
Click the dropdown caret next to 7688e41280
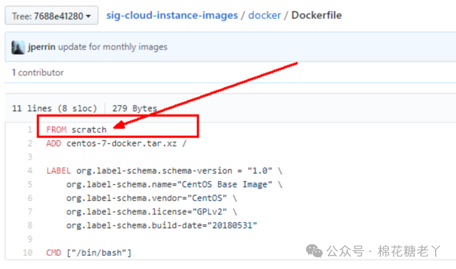click(x=89, y=16)
